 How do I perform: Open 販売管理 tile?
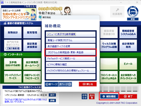(32, 32)
